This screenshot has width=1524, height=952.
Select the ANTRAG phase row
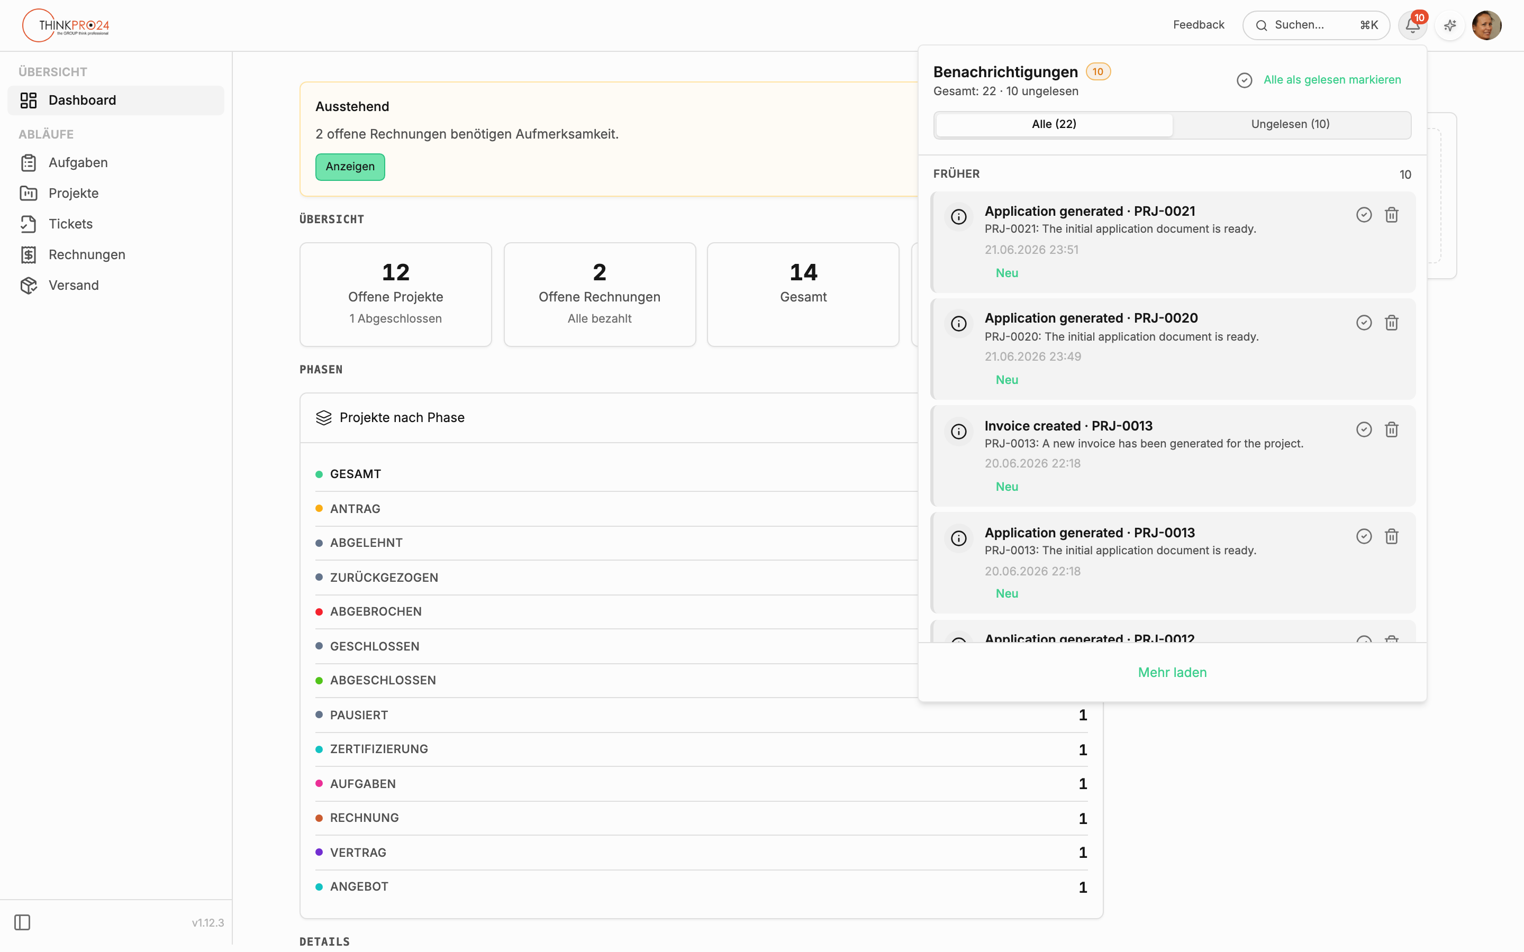click(x=701, y=509)
